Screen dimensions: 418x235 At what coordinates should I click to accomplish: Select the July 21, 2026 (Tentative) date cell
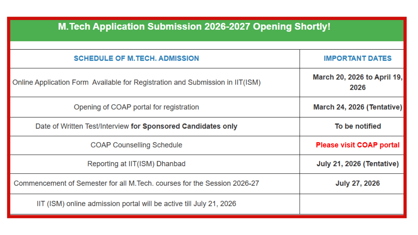click(x=358, y=164)
